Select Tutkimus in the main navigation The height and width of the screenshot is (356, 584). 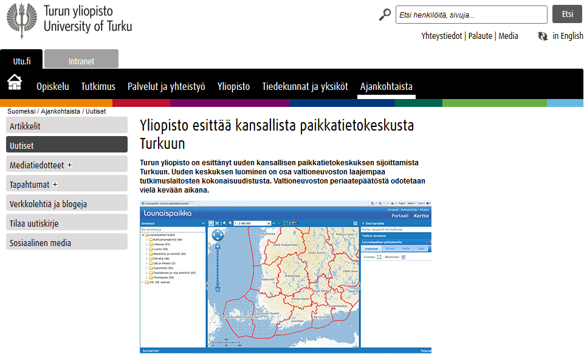pyautogui.click(x=98, y=86)
